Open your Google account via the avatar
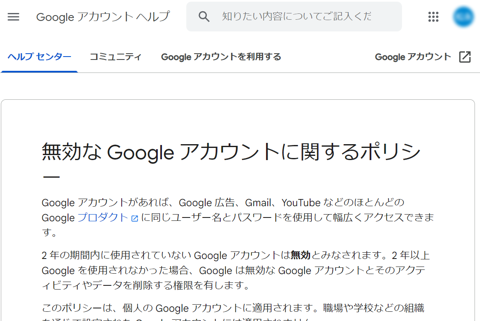This screenshot has width=480, height=321. click(463, 17)
